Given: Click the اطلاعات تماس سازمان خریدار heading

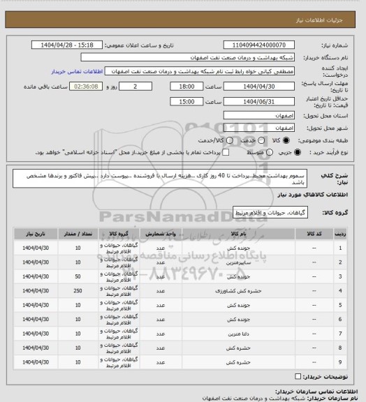Looking at the screenshot, I should click(x=316, y=392).
